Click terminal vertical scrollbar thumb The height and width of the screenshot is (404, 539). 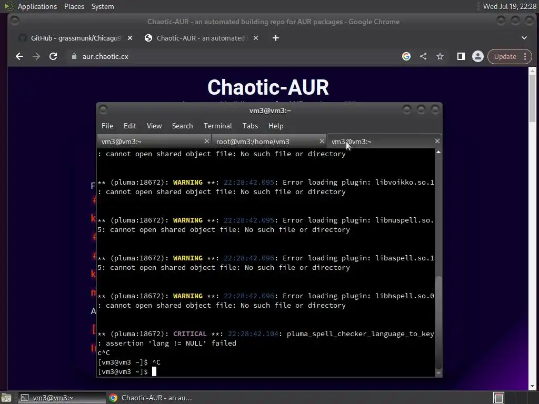[438, 322]
